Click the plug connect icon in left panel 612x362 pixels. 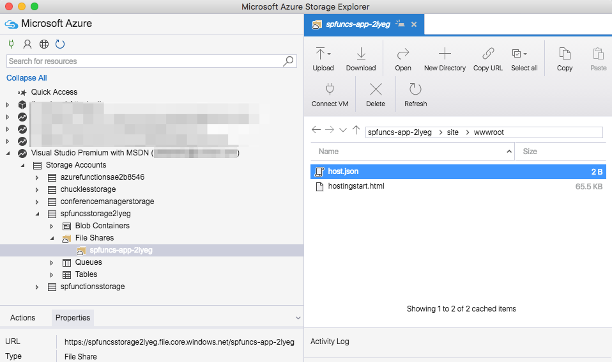pos(11,44)
